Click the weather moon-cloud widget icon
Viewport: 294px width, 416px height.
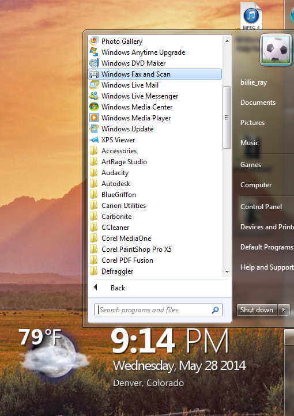click(55, 356)
